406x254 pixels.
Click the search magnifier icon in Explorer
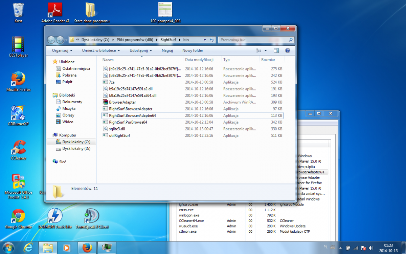tap(291, 40)
